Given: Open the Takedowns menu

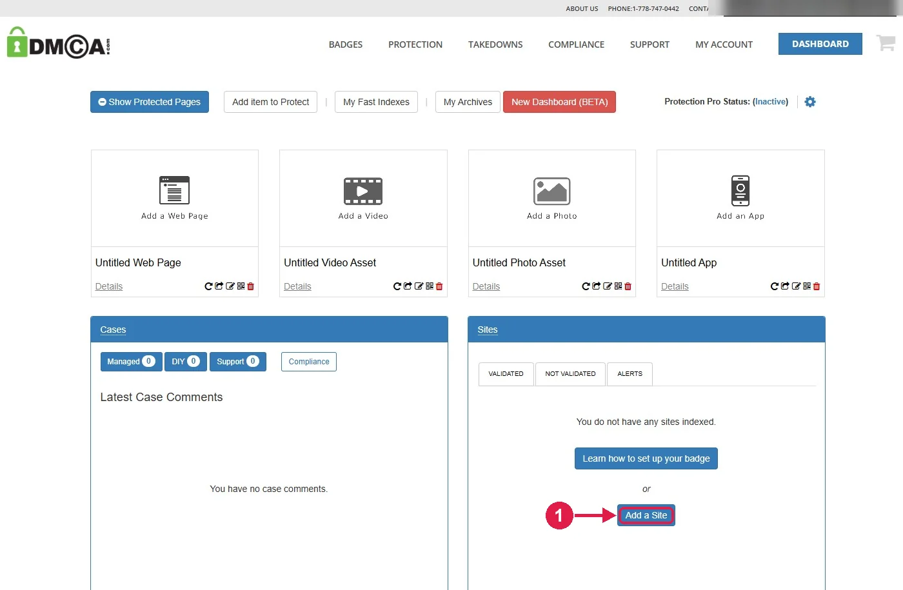Looking at the screenshot, I should pyautogui.click(x=495, y=44).
